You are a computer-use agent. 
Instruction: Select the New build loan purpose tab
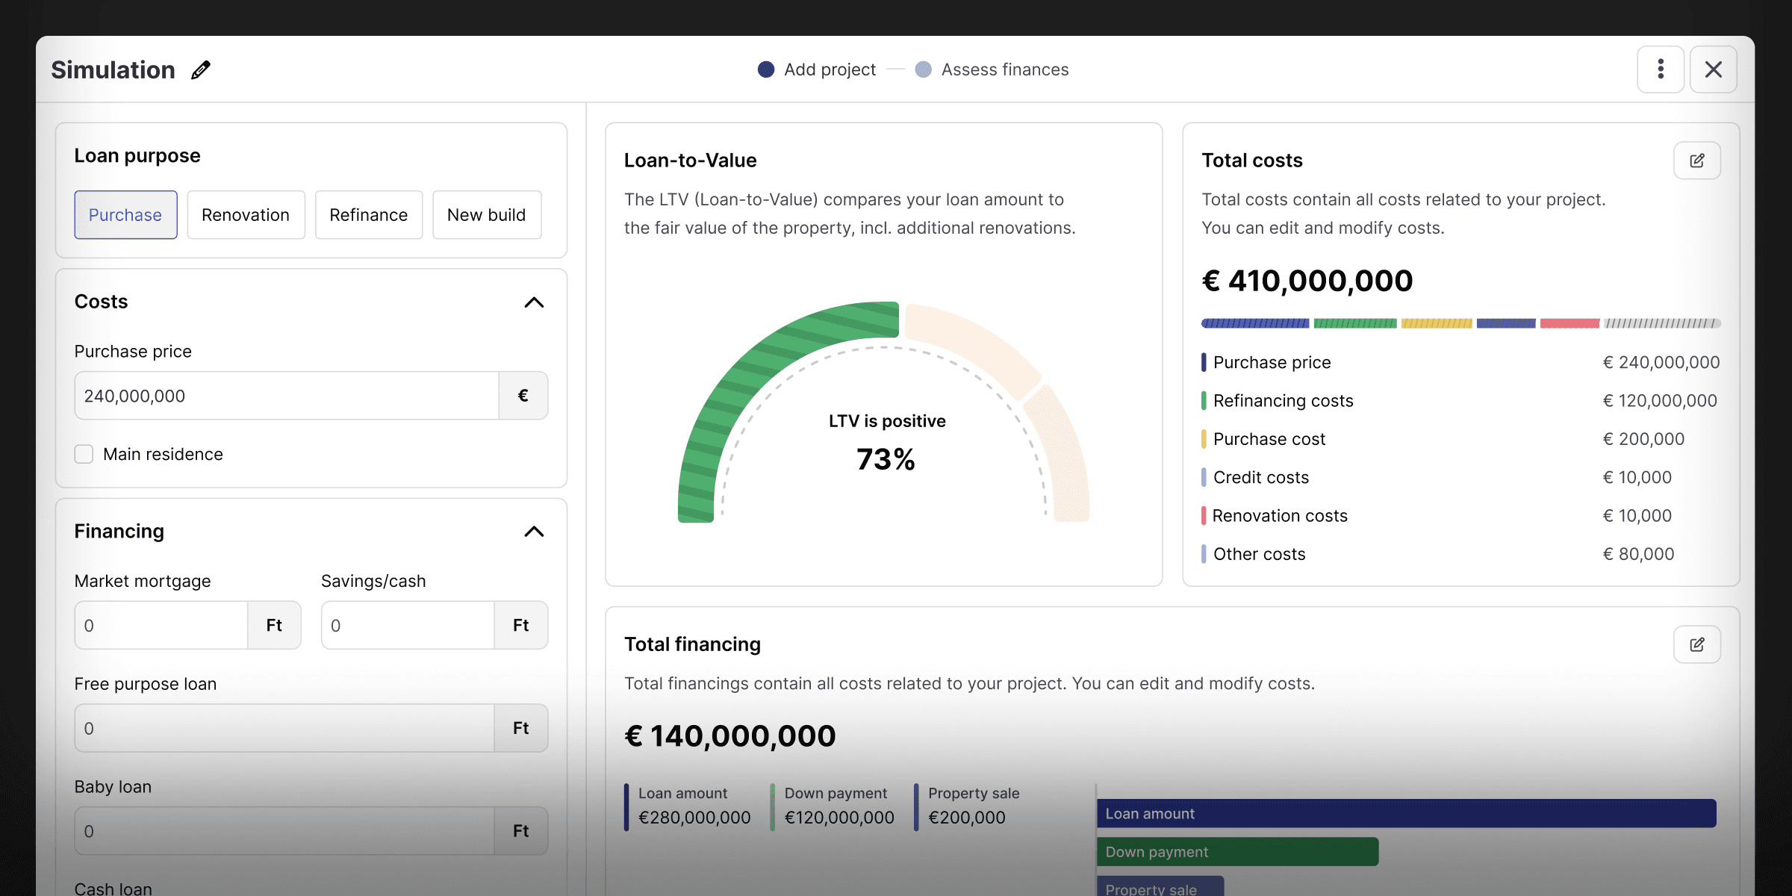[x=486, y=214]
